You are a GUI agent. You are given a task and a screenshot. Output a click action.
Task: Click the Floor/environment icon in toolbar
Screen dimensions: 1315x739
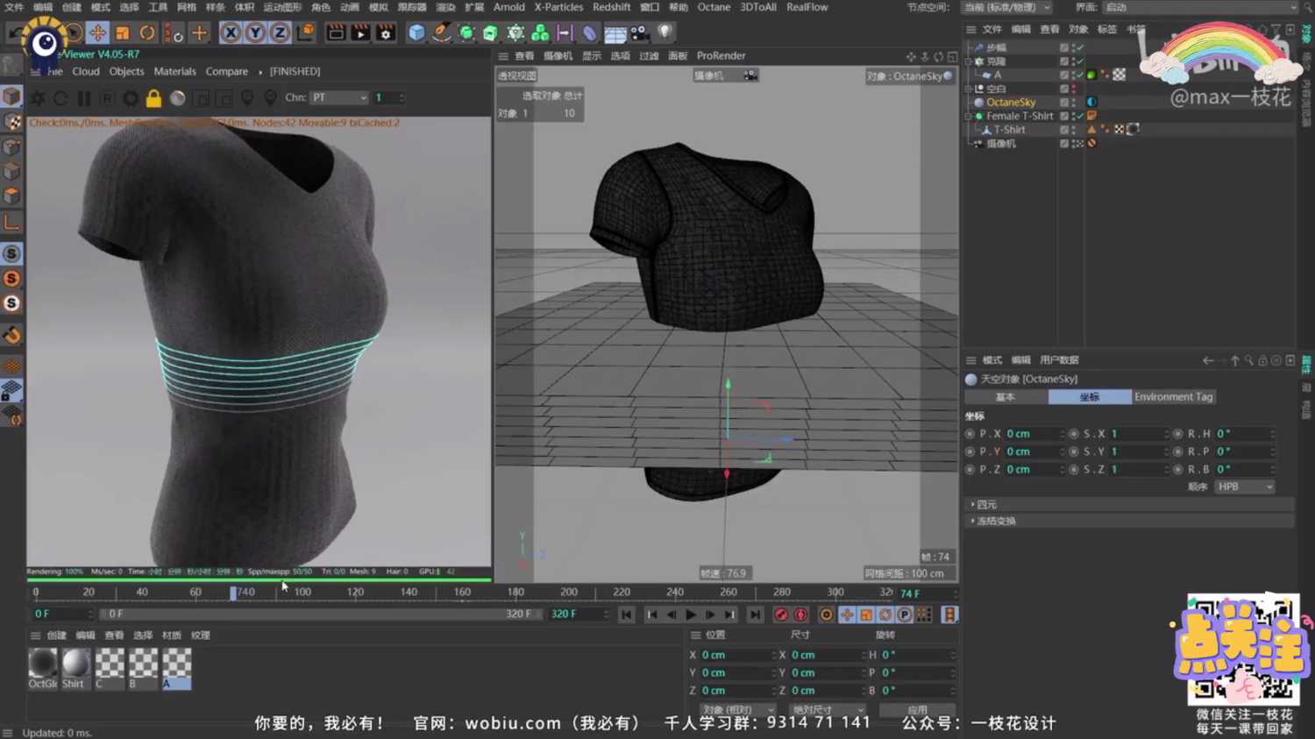[x=615, y=33]
